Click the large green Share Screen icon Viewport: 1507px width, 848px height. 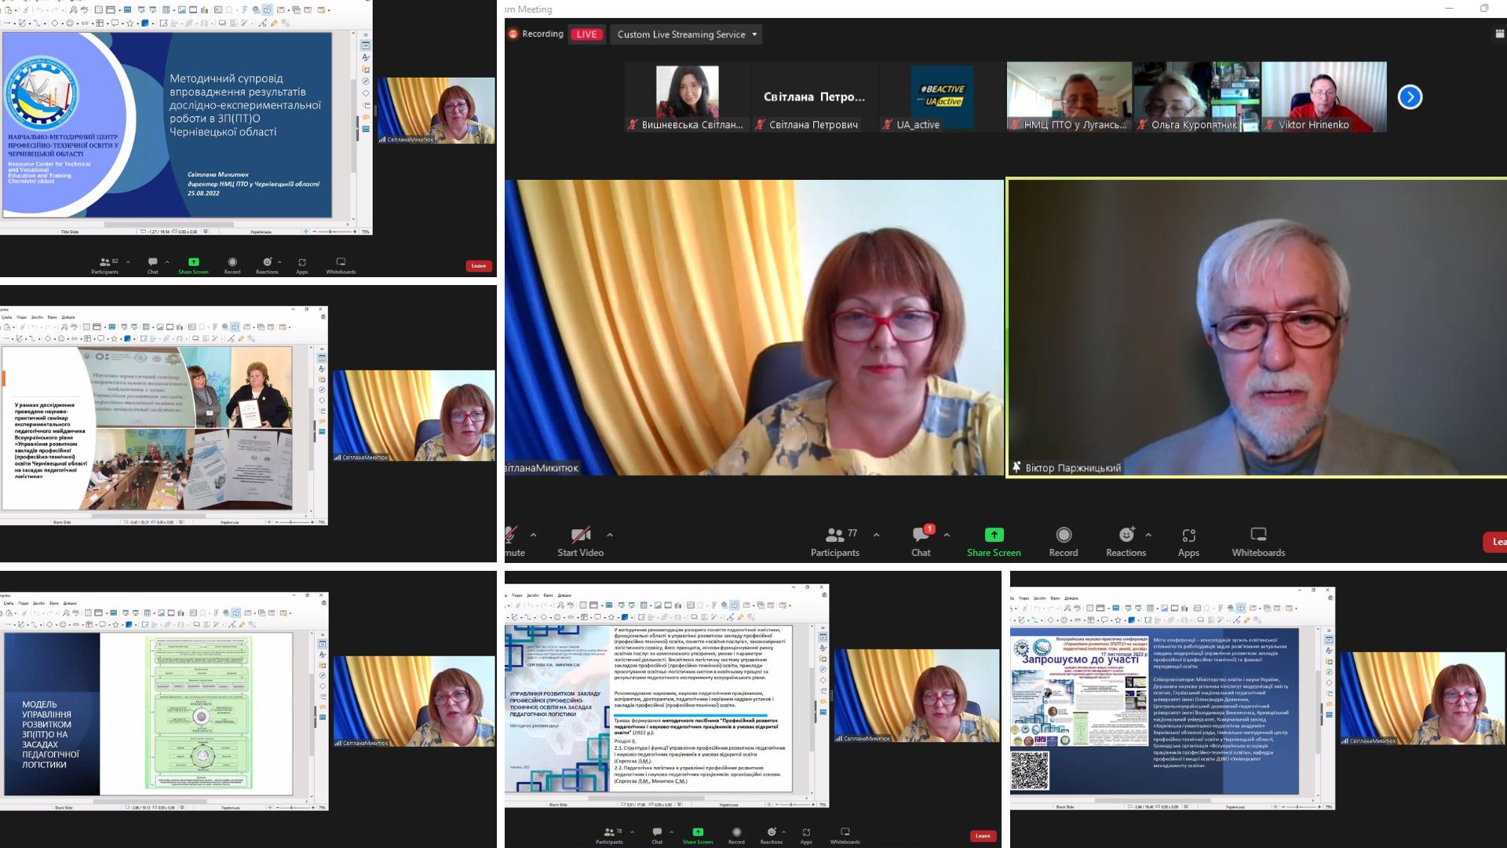[x=994, y=535]
